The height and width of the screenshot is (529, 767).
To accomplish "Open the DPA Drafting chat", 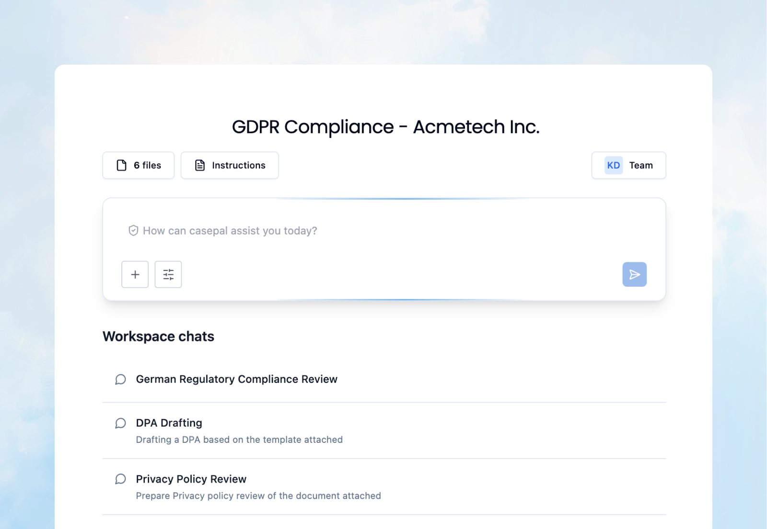I will [x=384, y=431].
